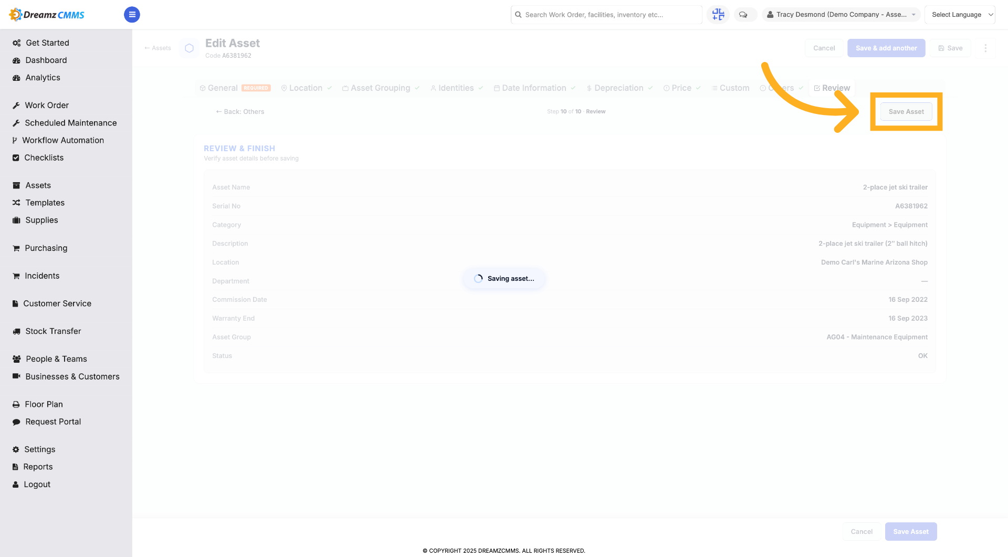Open the chat messages icon
The width and height of the screenshot is (1008, 557).
pyautogui.click(x=743, y=15)
